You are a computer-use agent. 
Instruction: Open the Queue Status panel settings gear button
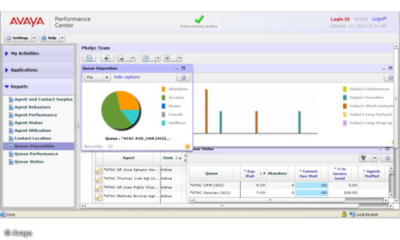click(387, 158)
